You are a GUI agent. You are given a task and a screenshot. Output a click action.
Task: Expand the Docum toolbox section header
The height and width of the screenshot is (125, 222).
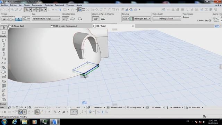pyautogui.click(x=4, y=104)
